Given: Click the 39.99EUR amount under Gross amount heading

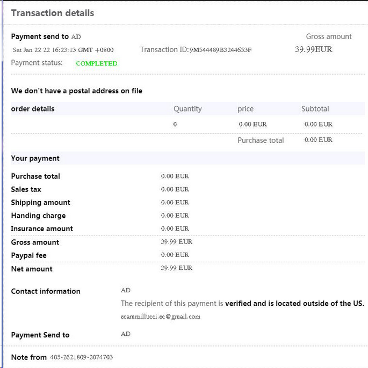Looking at the screenshot, I should pos(314,49).
